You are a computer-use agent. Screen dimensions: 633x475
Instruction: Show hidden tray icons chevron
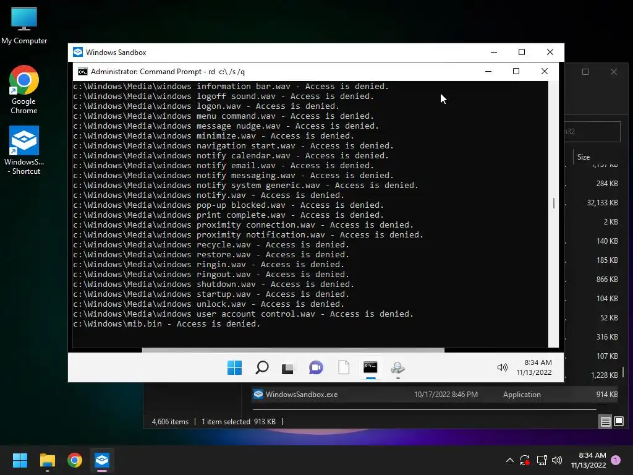510,460
